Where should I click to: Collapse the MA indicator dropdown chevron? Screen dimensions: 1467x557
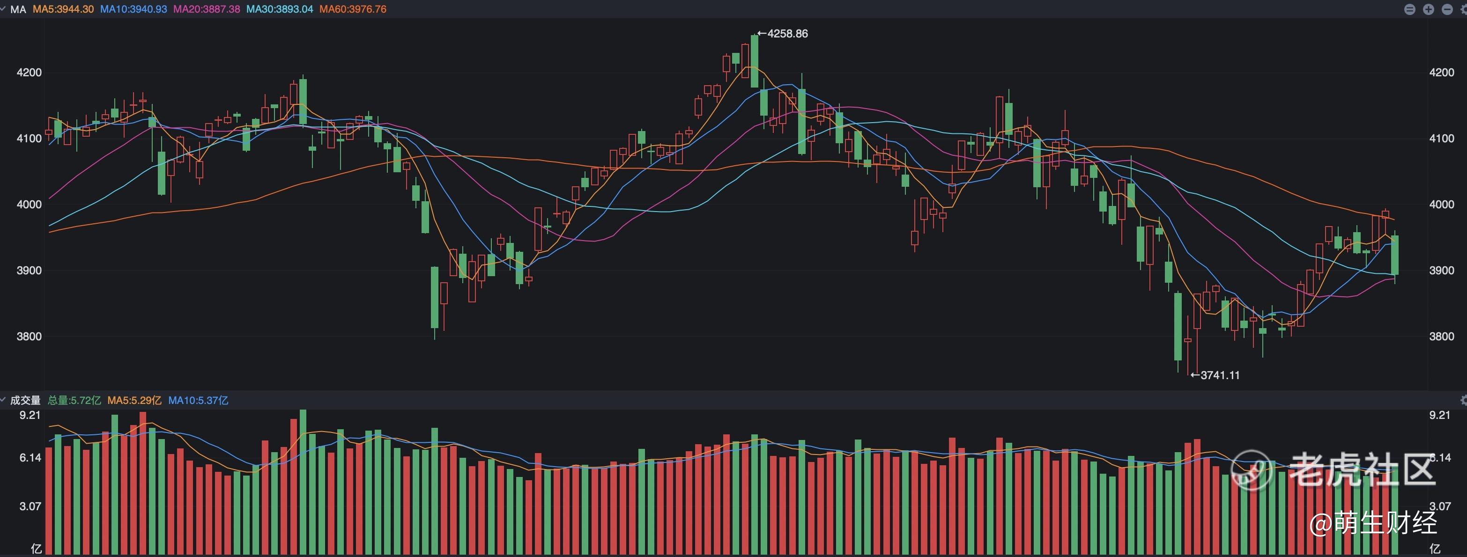click(x=3, y=9)
